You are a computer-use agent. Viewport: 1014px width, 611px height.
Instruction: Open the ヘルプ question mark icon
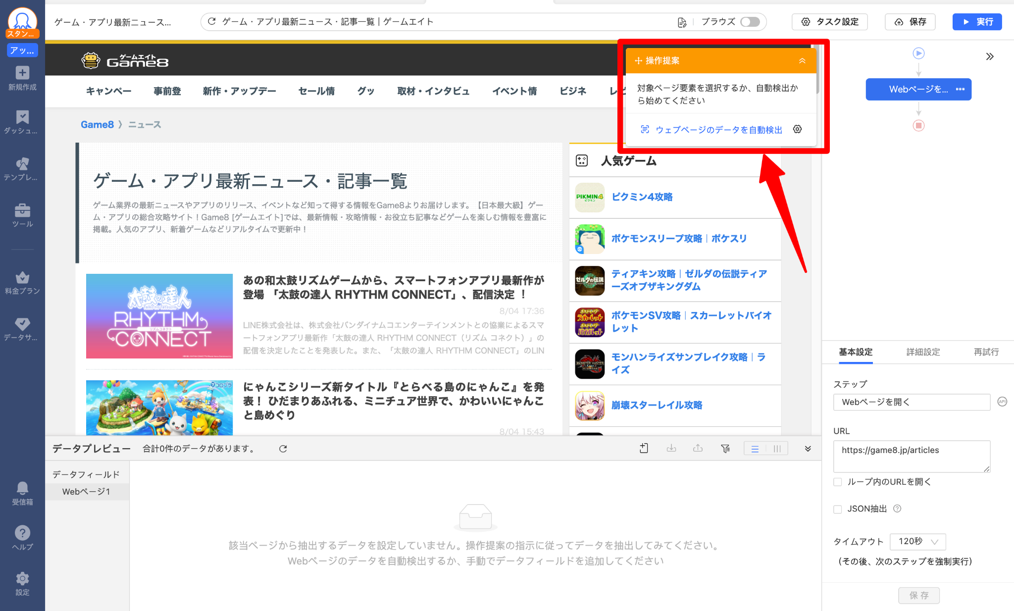(22, 538)
